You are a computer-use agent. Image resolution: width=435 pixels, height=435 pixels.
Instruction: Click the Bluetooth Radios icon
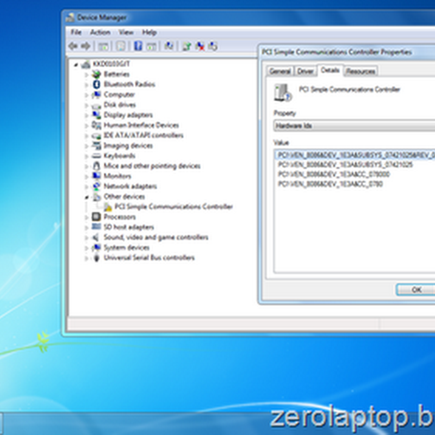[x=96, y=84]
